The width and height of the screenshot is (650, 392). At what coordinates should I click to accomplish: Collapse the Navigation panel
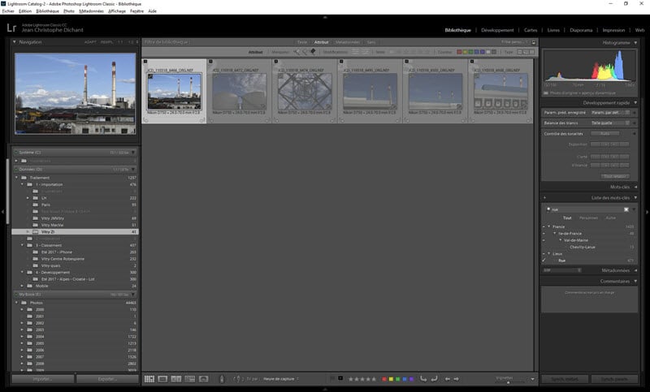tap(15, 42)
